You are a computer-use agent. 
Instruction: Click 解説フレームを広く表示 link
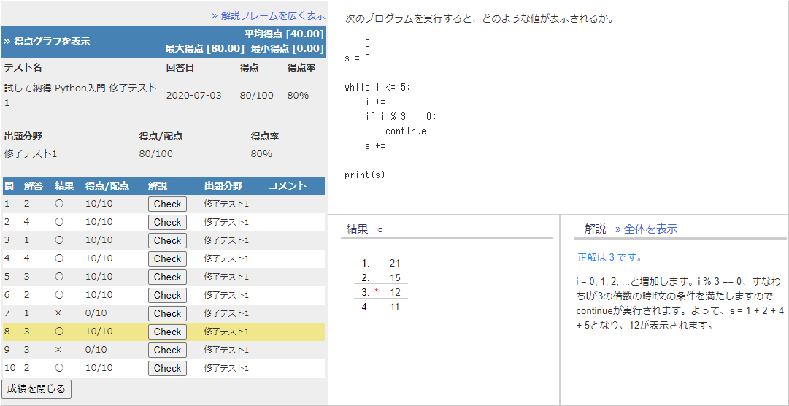tap(268, 15)
